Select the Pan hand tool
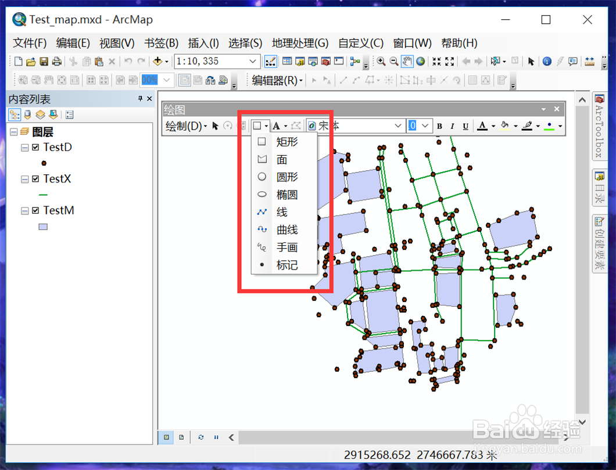Image resolution: width=616 pixels, height=470 pixels. tap(407, 61)
